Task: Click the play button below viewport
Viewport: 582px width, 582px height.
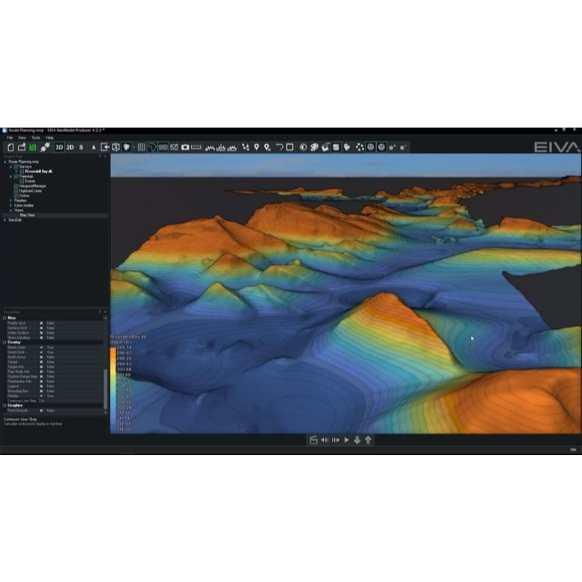Action: coord(347,439)
